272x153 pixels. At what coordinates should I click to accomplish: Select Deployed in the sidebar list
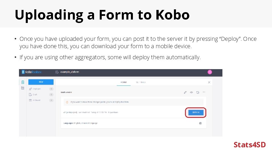coord(37,89)
